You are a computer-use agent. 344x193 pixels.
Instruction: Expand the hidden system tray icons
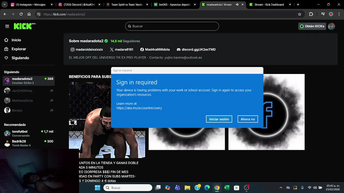281,188
